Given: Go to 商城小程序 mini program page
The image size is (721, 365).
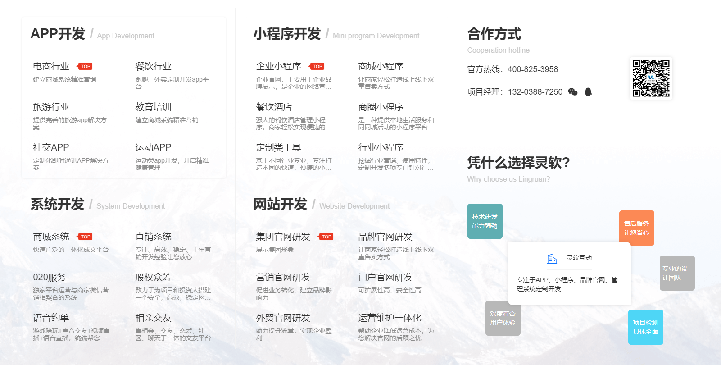Looking at the screenshot, I should click(381, 66).
